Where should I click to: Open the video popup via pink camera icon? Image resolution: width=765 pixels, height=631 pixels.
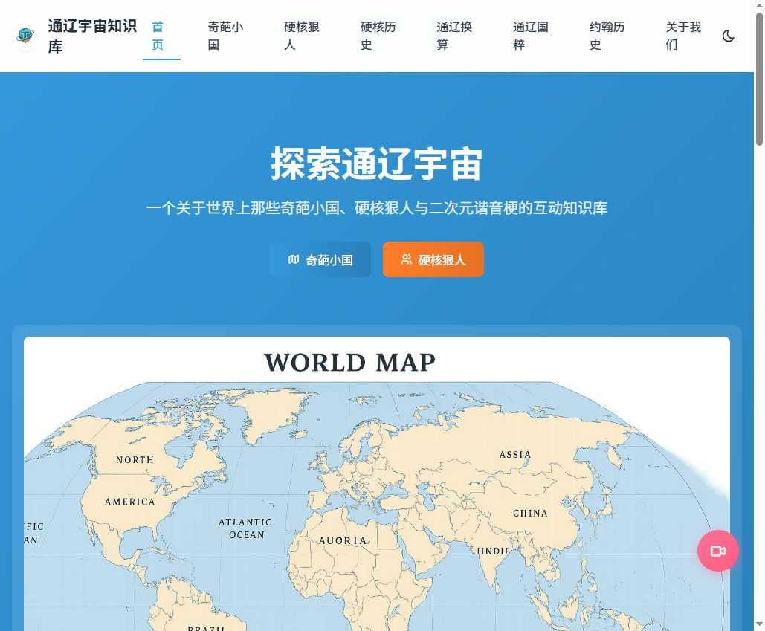click(x=717, y=551)
